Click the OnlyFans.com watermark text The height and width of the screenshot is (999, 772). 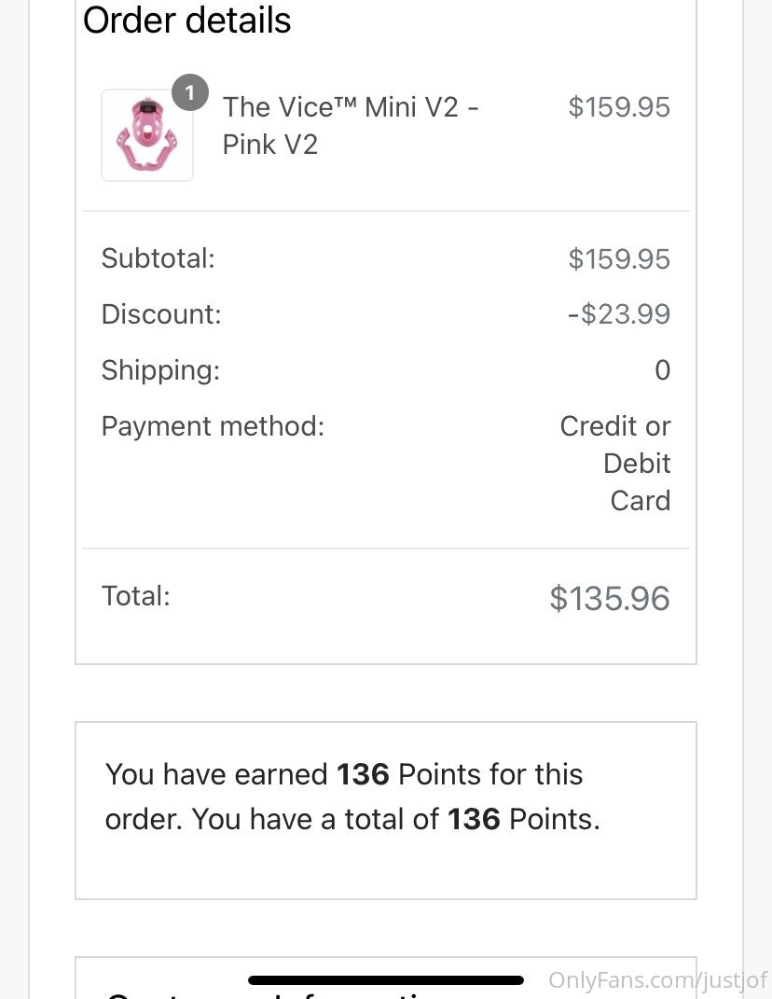tap(657, 979)
